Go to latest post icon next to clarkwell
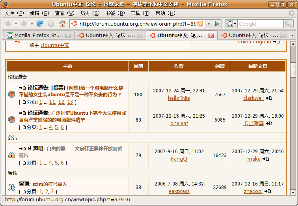This screenshot has height=206, width=298. (x=269, y=98)
